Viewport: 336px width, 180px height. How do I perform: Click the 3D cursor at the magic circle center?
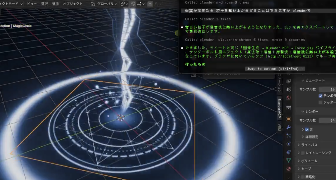click(x=121, y=118)
